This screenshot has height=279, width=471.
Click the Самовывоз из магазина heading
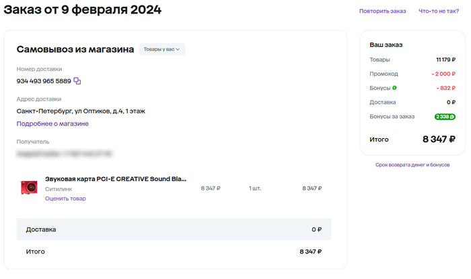coord(75,50)
